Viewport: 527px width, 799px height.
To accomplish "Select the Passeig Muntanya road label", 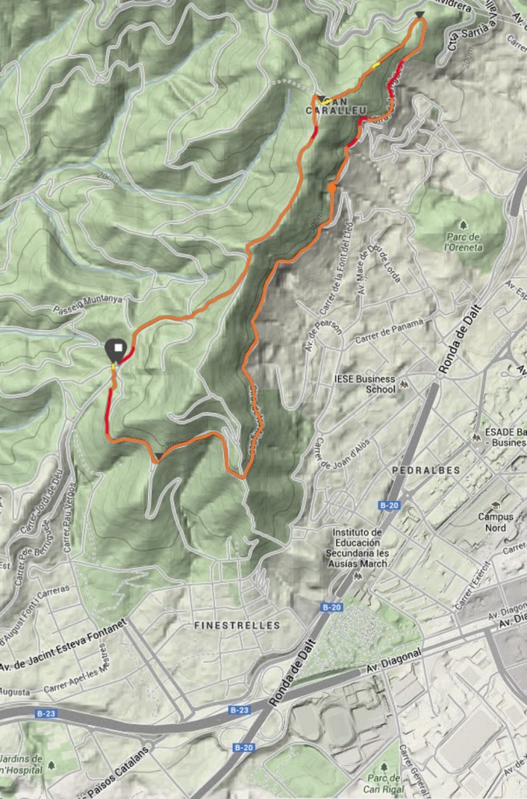I will coord(88,304).
